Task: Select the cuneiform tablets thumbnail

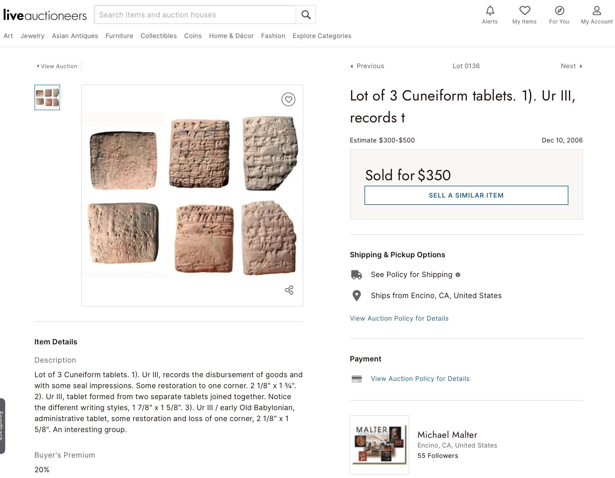Action: 47,97
